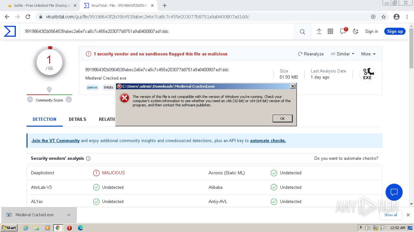
Task: Click the Sign up button
Action: tap(395, 31)
